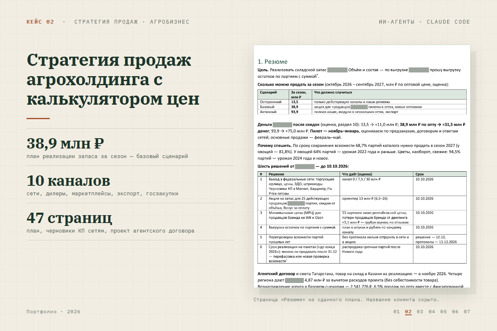Select the "10 каналов" statistic

[x=68, y=181]
